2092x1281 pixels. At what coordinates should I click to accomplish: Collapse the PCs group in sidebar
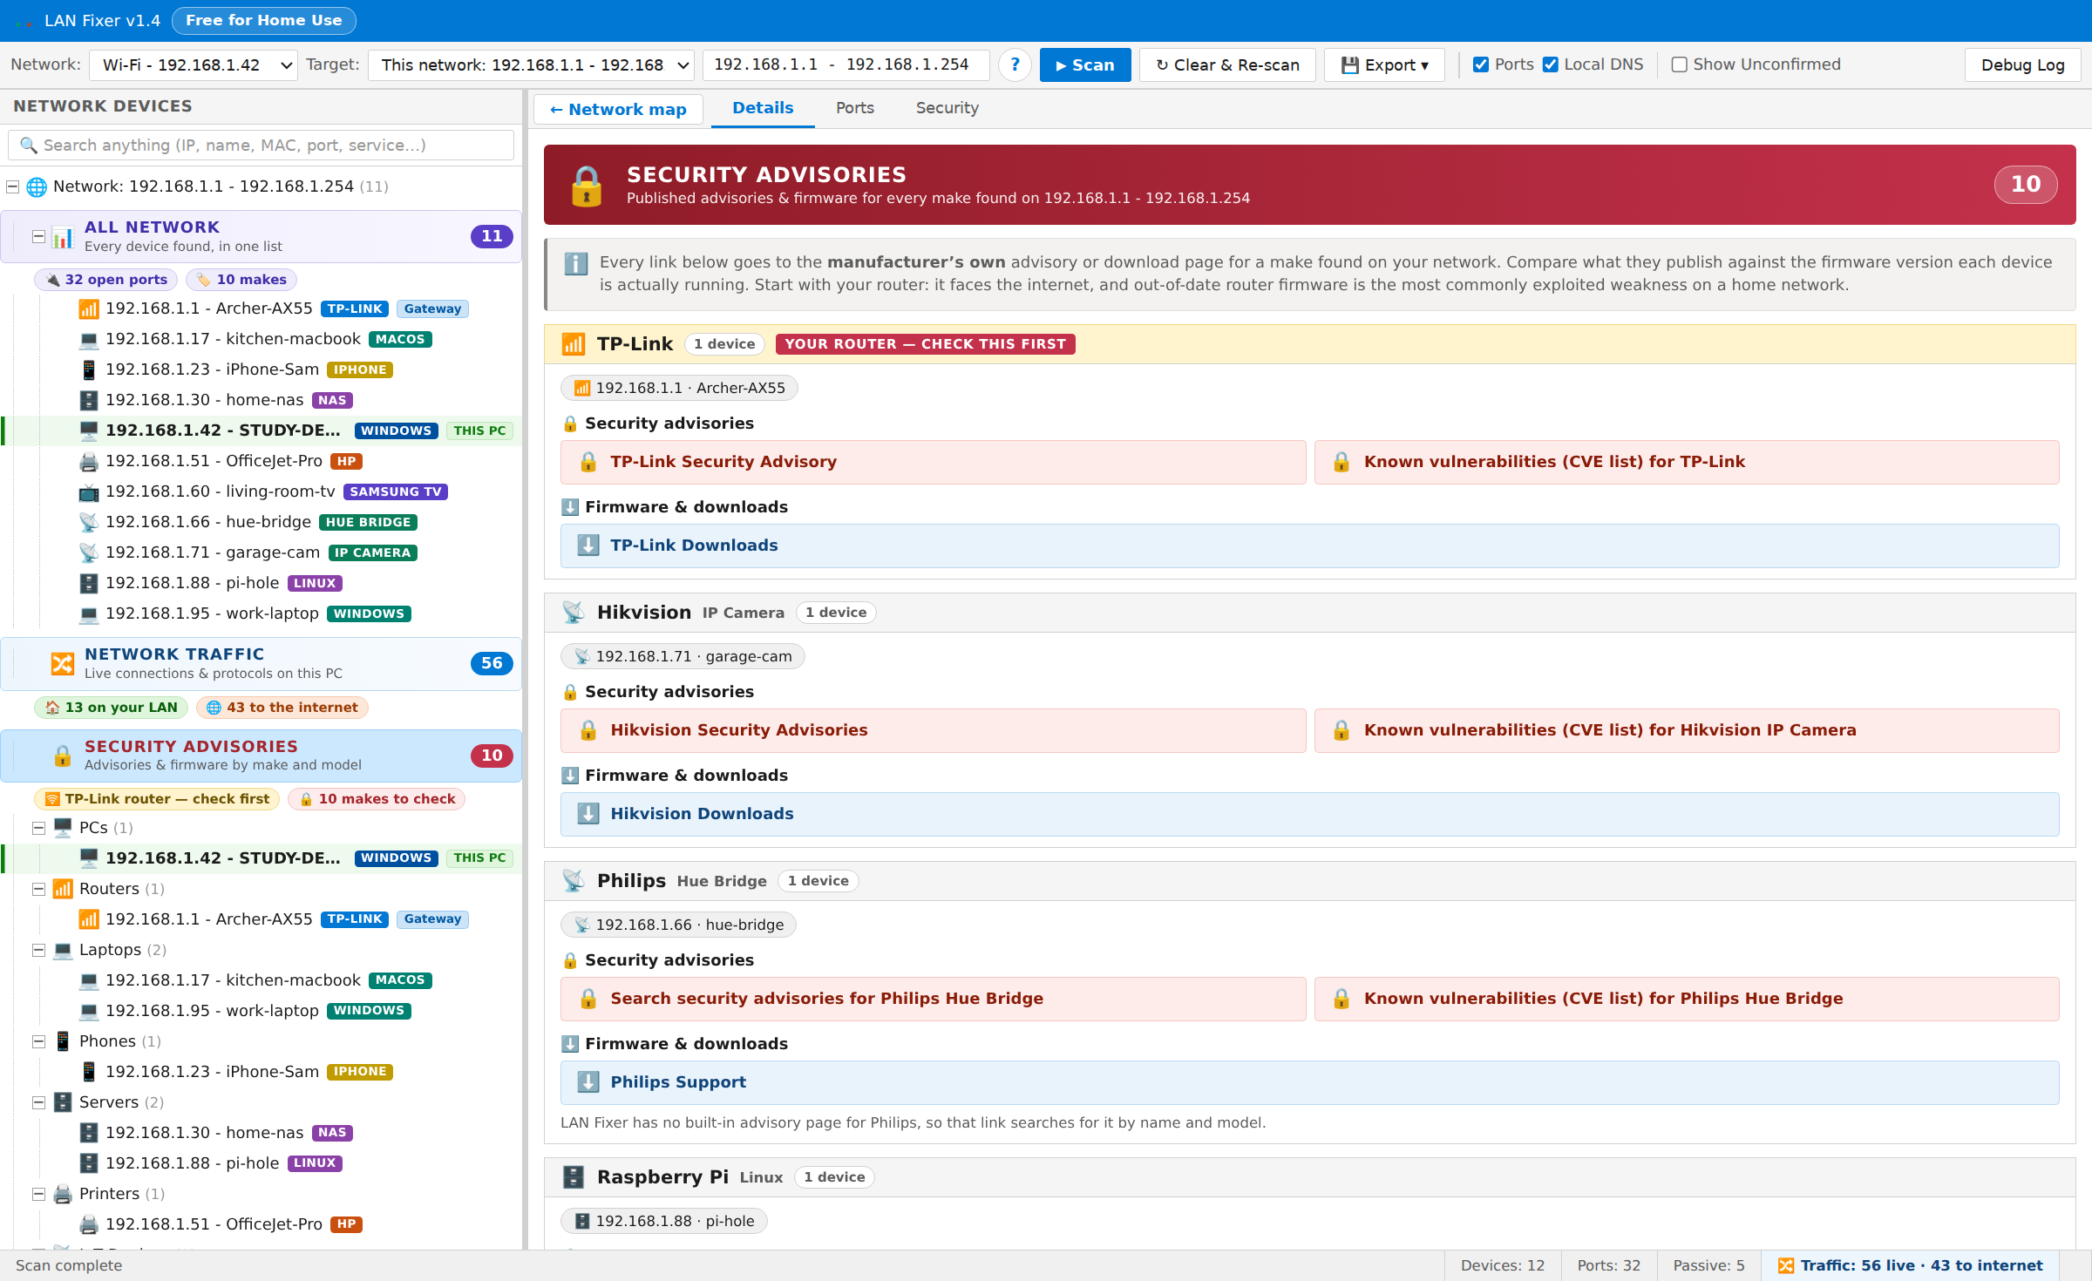click(38, 829)
